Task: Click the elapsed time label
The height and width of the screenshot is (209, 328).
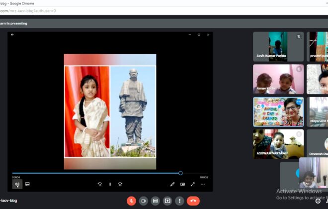Action: coord(16,177)
